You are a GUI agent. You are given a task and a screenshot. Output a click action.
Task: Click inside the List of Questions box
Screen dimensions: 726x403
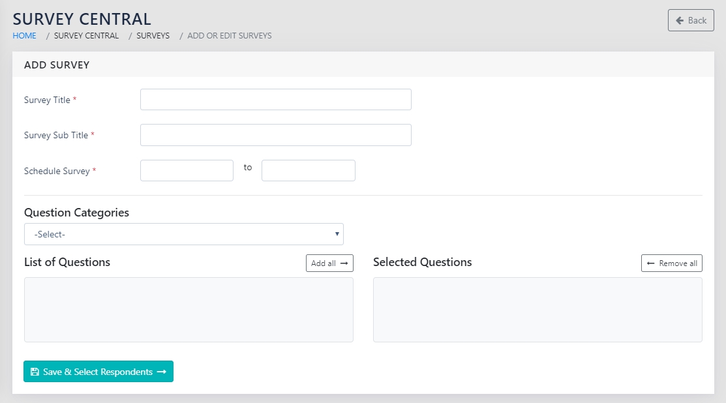(x=189, y=310)
